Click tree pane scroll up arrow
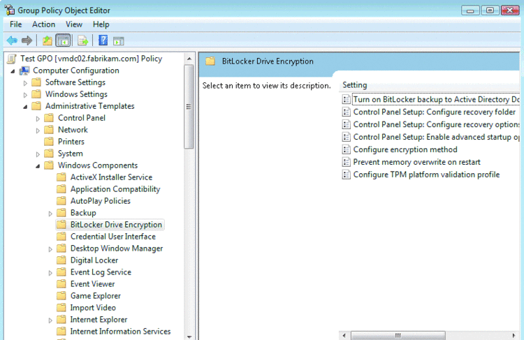 [189, 59]
